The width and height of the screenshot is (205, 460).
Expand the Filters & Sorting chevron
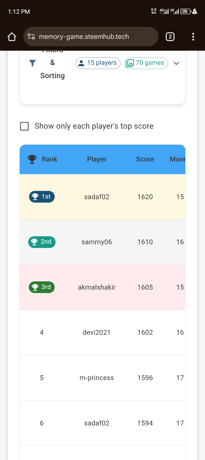click(x=176, y=63)
